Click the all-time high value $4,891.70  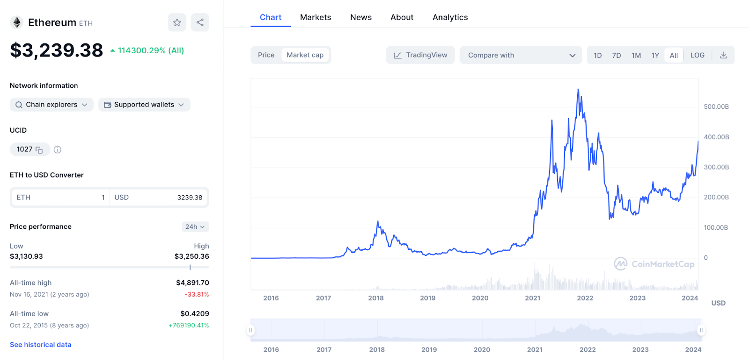pyautogui.click(x=192, y=283)
